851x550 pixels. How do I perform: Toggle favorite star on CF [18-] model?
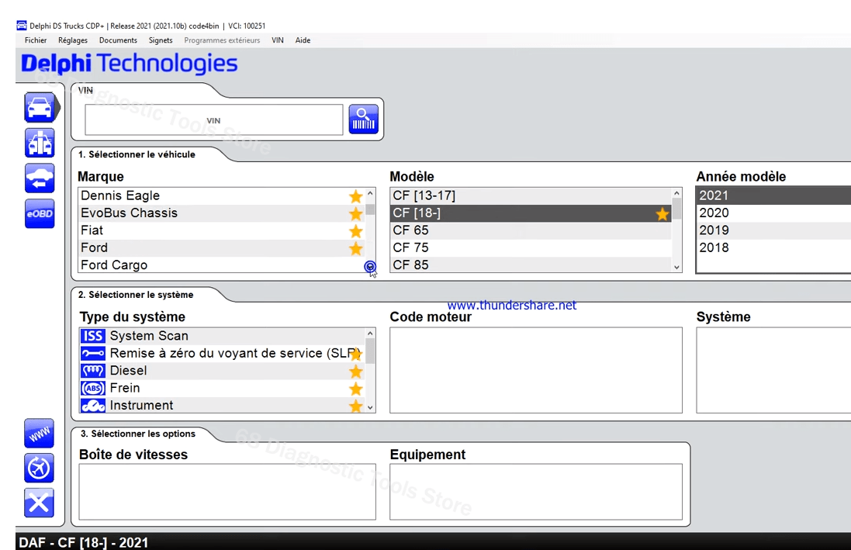pos(662,214)
